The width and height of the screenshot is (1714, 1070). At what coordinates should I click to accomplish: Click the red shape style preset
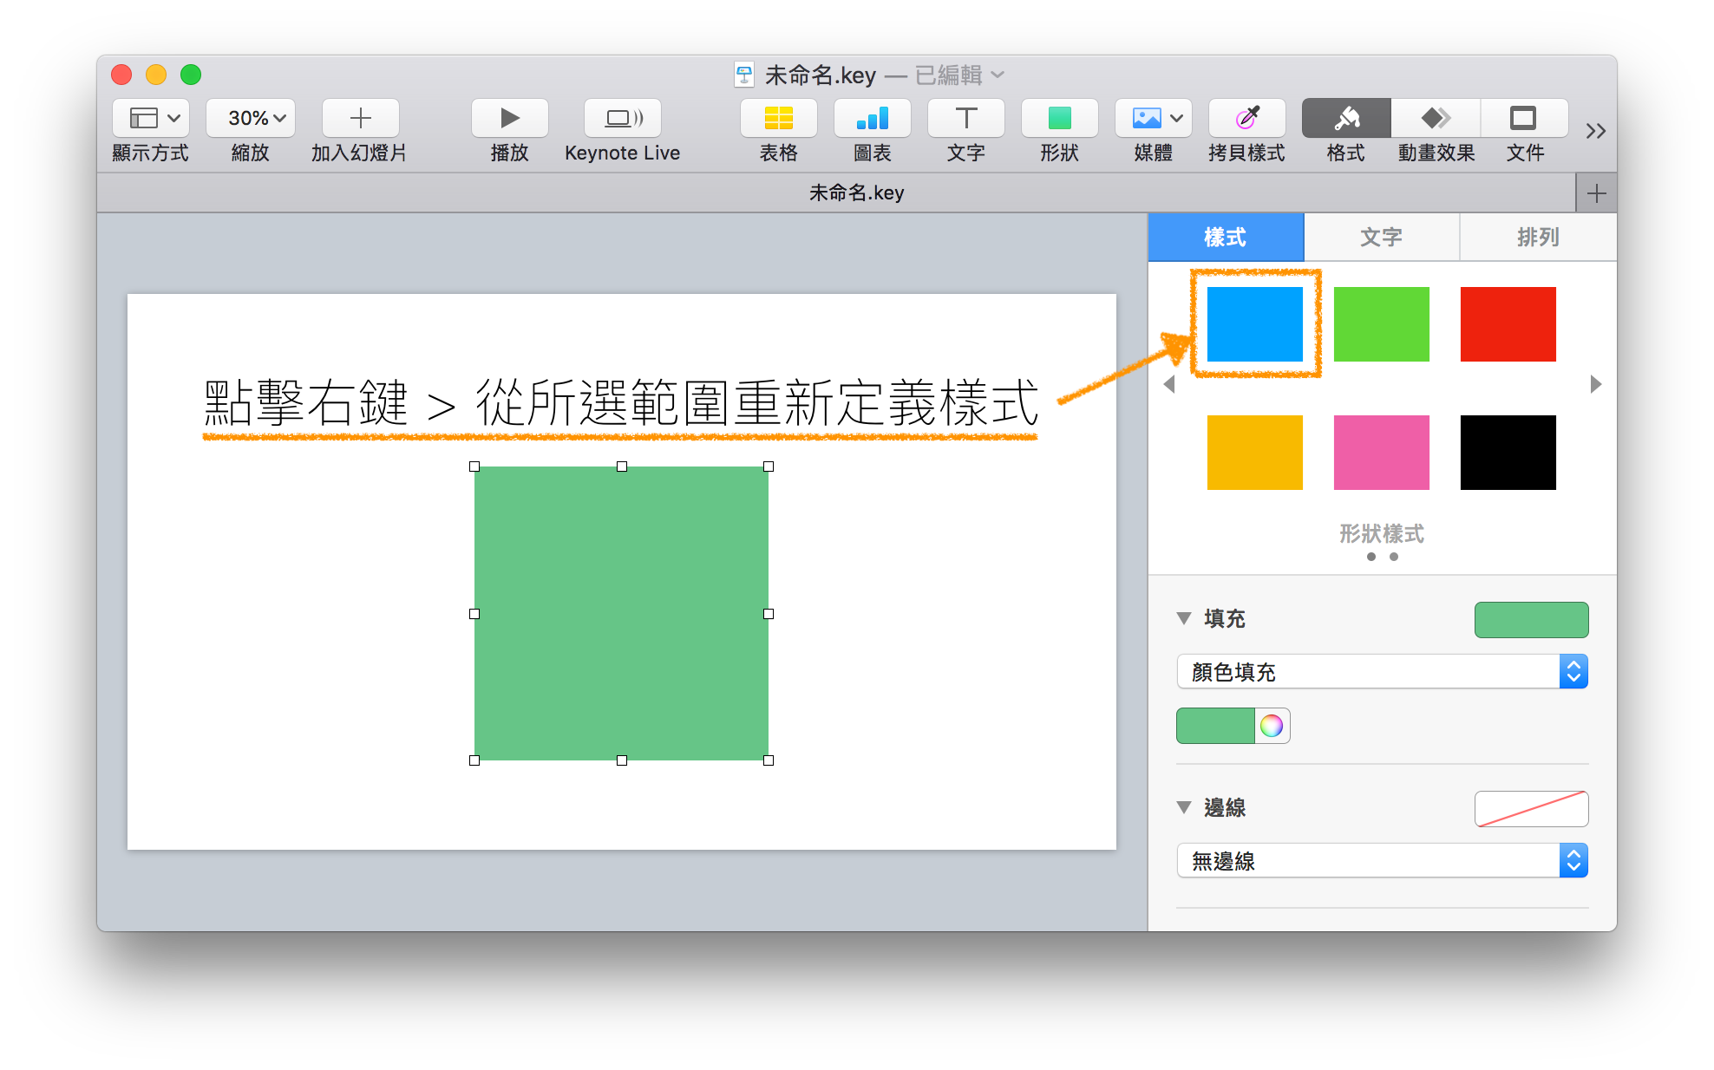point(1510,323)
